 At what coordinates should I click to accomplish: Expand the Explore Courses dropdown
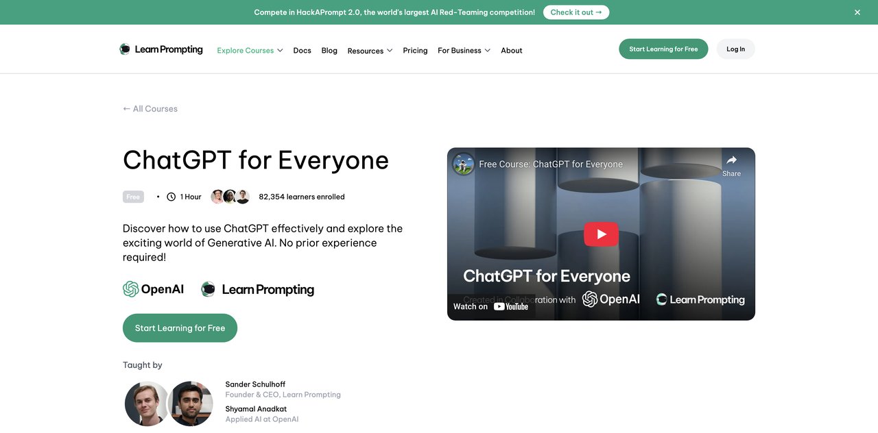pyautogui.click(x=250, y=51)
